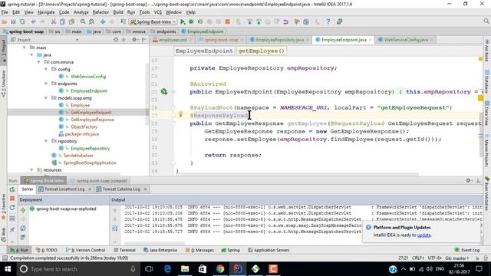Click the Navigate Back arrow icon

tap(103, 22)
